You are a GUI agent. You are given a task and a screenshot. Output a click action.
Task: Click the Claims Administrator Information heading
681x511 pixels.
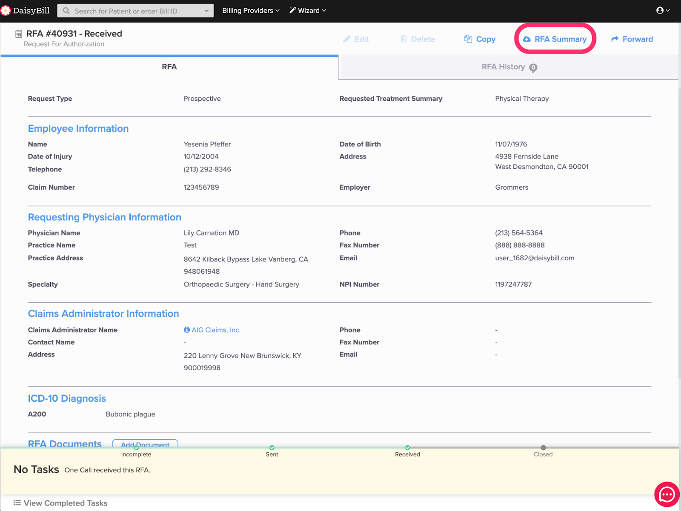tap(103, 314)
